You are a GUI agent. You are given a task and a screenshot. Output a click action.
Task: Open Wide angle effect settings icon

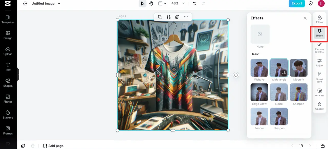[284, 73]
